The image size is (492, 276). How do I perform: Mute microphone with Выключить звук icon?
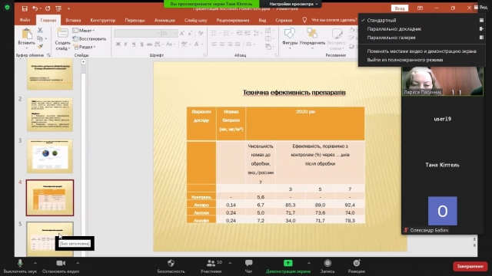point(20,263)
